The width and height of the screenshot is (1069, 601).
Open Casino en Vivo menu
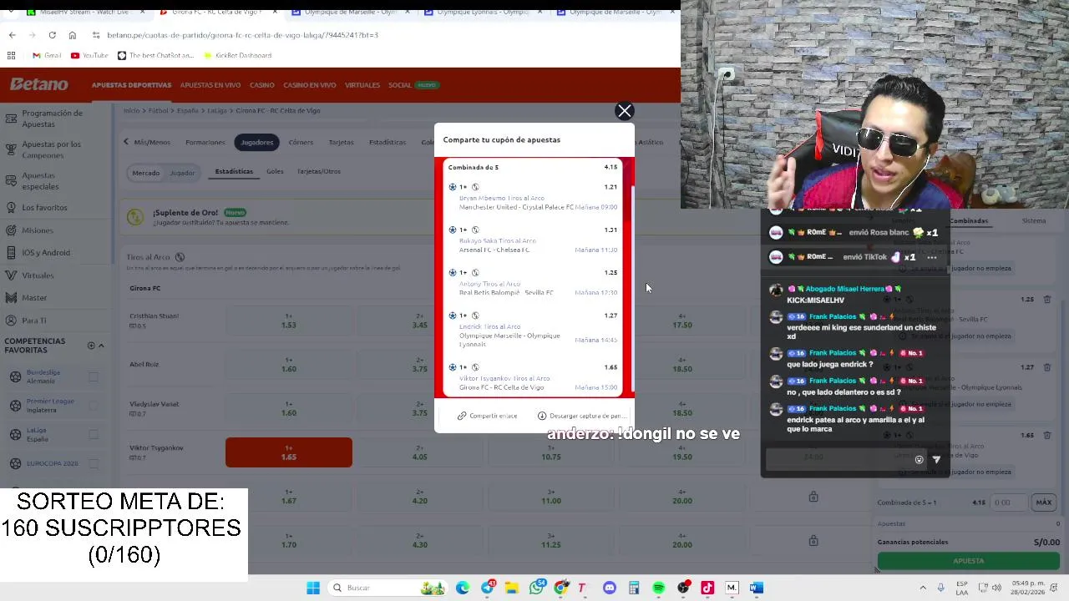point(309,85)
